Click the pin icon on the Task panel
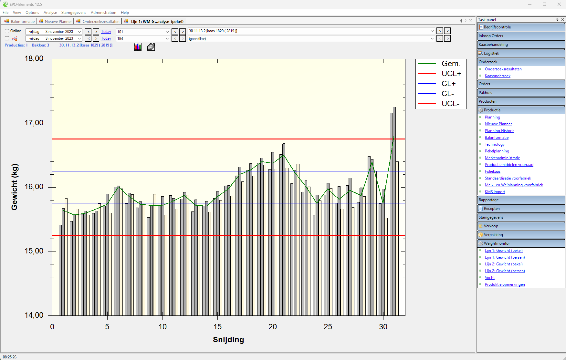566x360 pixels. 557,19
